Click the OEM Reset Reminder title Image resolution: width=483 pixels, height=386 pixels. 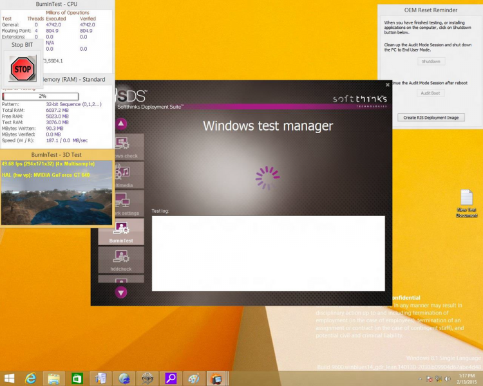[x=431, y=10]
